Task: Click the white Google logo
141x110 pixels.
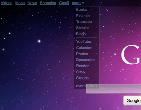Action: tap(131, 55)
